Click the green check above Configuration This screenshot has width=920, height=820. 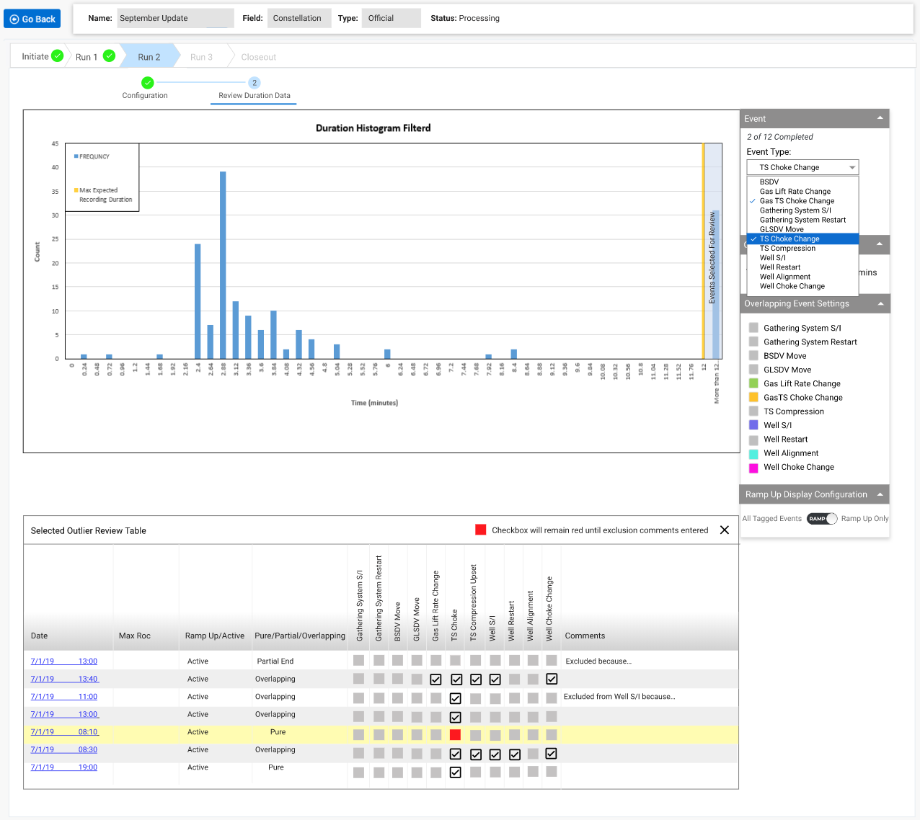pos(147,83)
